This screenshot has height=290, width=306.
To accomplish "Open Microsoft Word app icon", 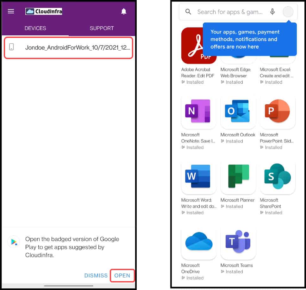I will click(199, 177).
